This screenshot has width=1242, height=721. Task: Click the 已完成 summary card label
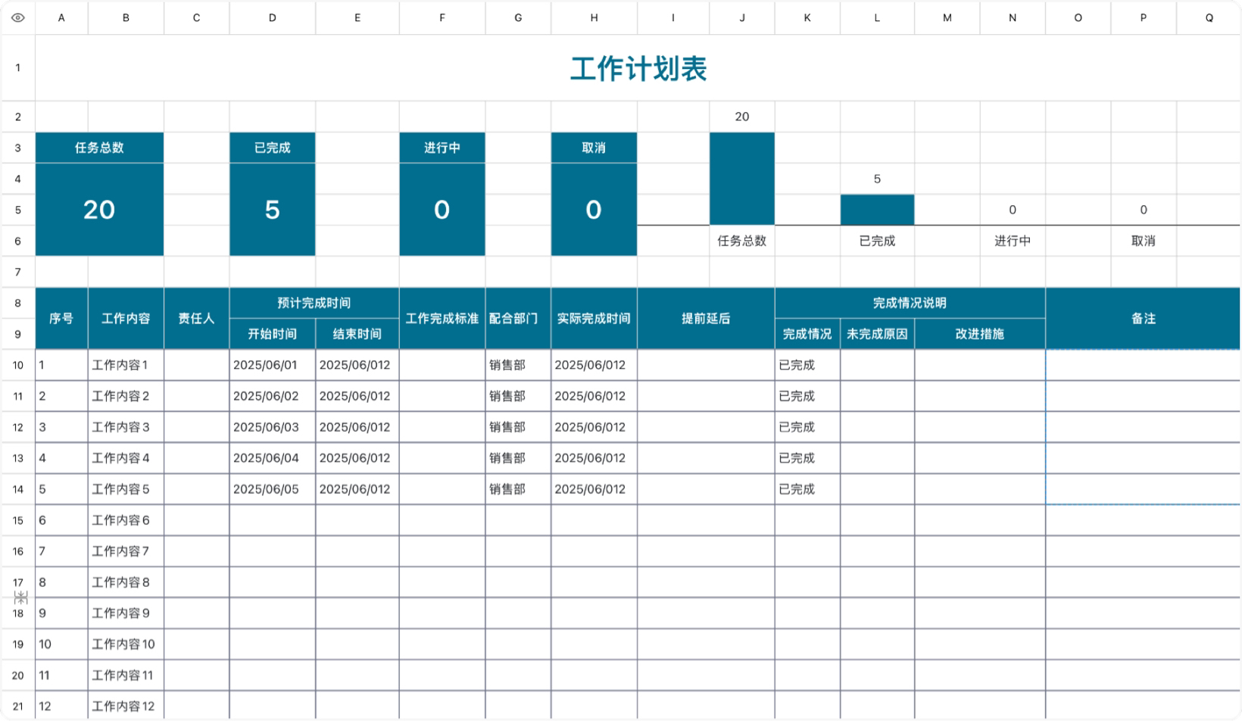coord(273,148)
